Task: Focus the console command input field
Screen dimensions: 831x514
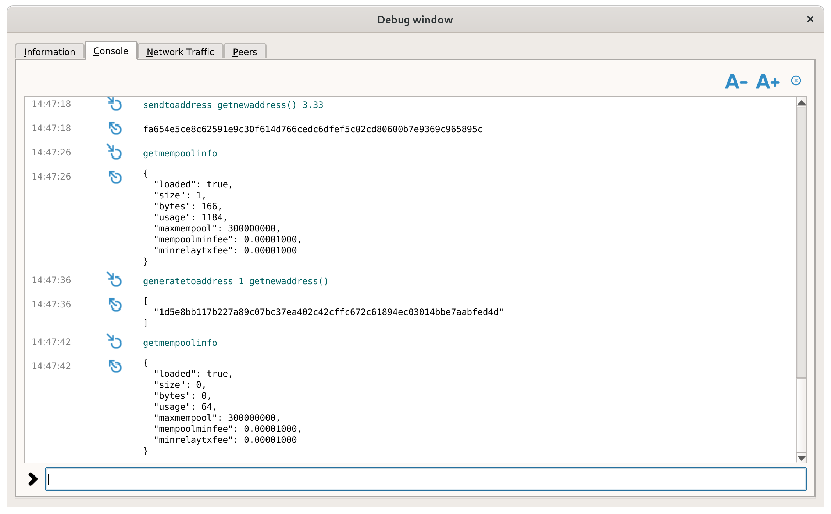Action: coord(423,479)
